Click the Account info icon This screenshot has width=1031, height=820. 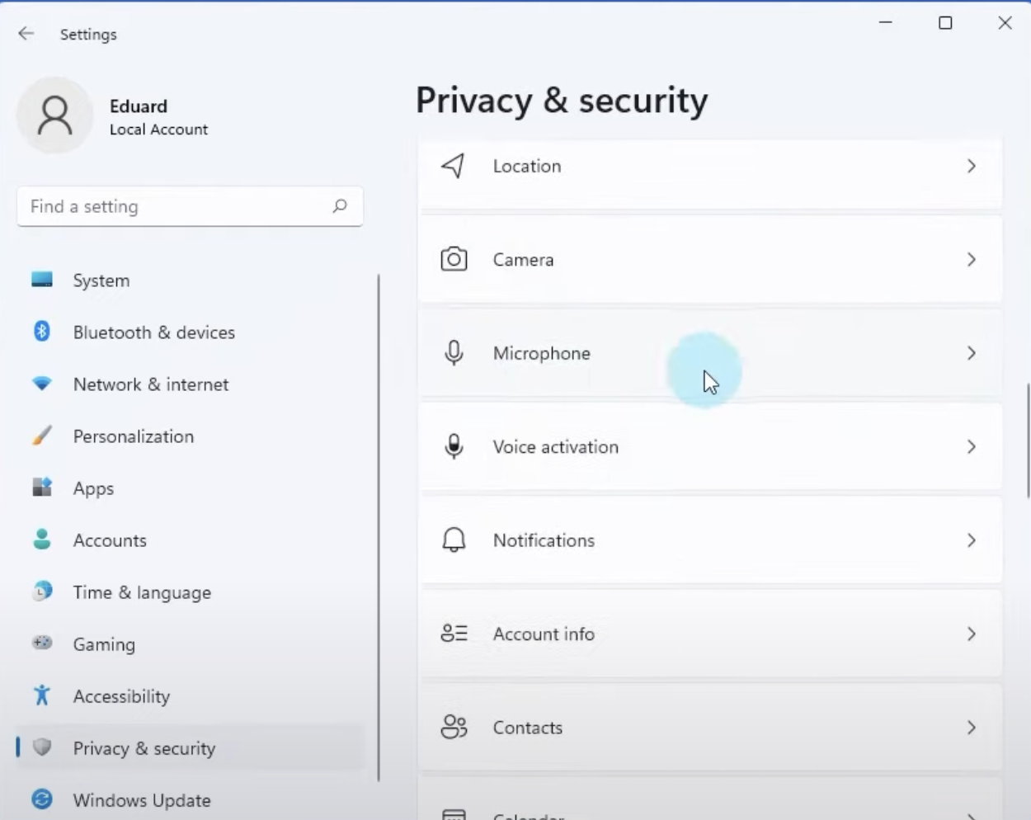click(x=454, y=634)
